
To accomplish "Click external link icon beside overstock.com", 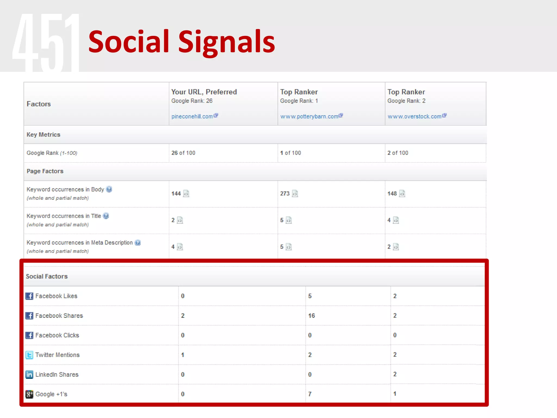I will coord(444,115).
